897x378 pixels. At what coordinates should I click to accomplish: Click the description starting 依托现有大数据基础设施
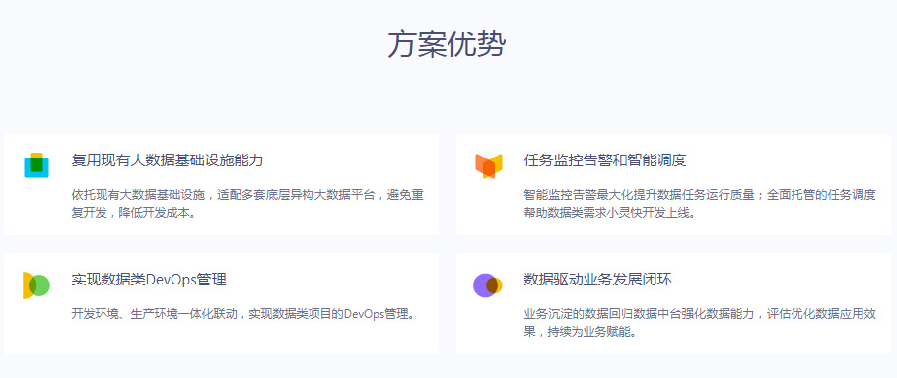pyautogui.click(x=247, y=204)
